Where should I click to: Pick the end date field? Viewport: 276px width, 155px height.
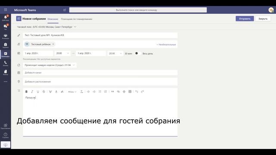(x=91, y=53)
